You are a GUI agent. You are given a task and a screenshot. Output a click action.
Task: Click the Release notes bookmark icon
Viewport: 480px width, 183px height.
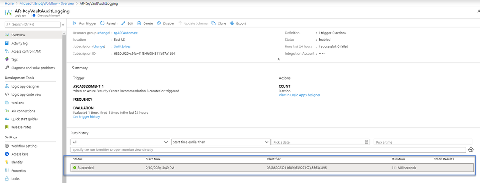7,127
